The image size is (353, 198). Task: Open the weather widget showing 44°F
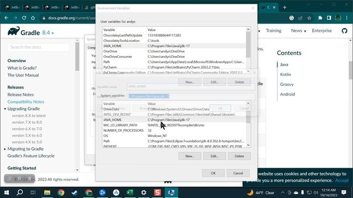pos(261,193)
